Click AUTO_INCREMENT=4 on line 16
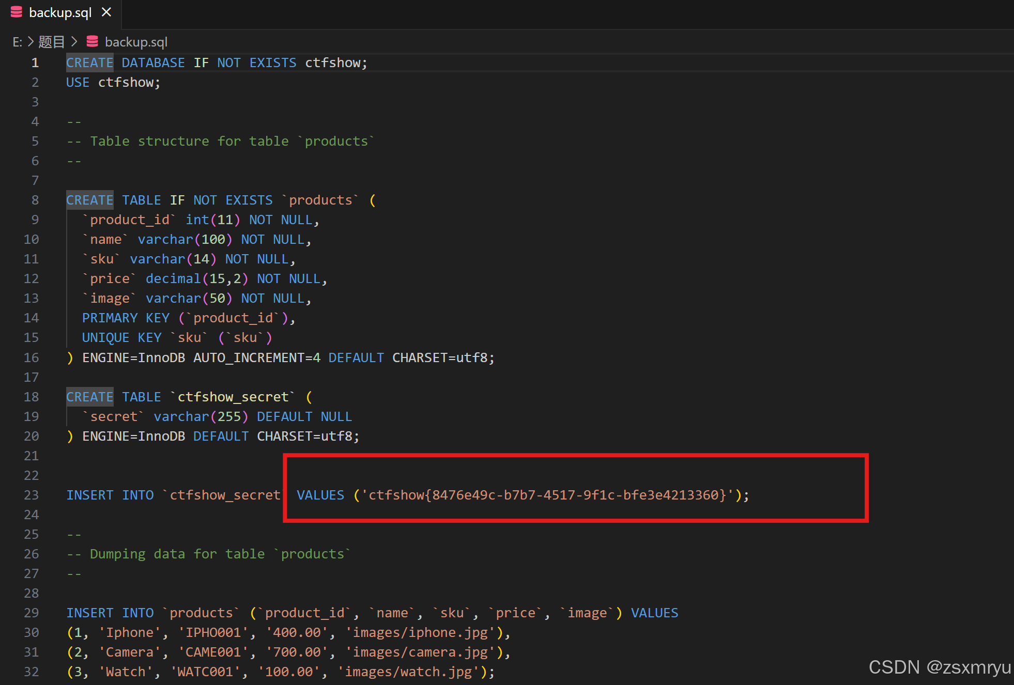This screenshot has width=1014, height=685. coord(256,357)
